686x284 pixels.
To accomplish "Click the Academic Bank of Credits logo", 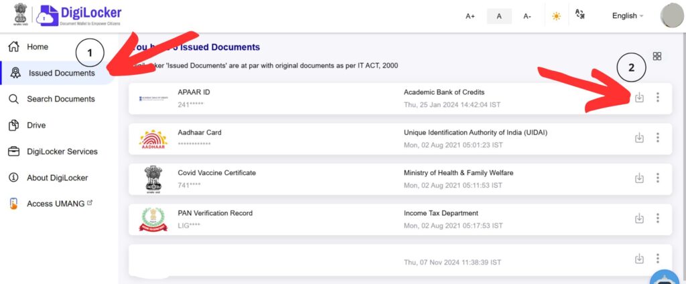I will (153, 99).
